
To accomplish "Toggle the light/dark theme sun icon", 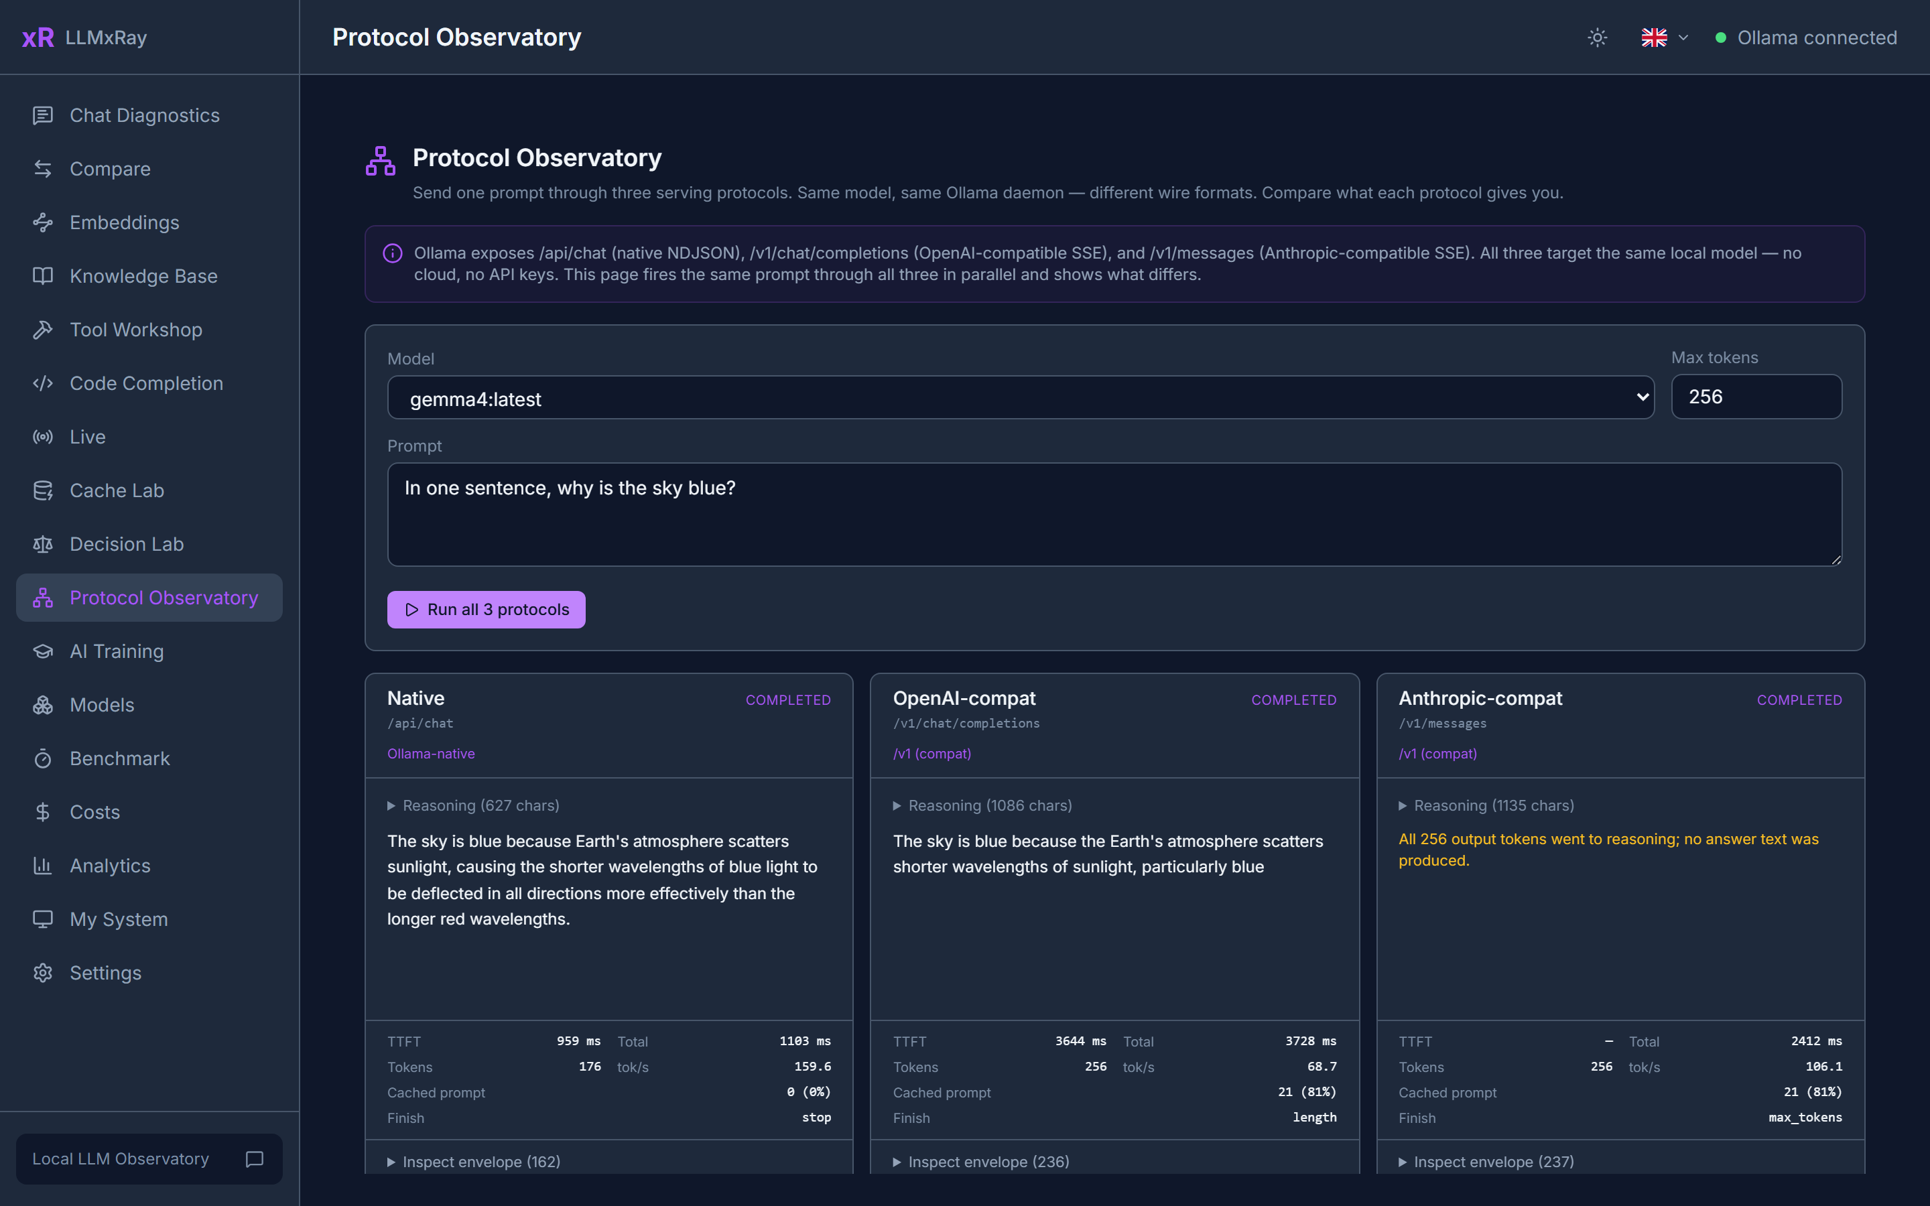I will [1598, 38].
